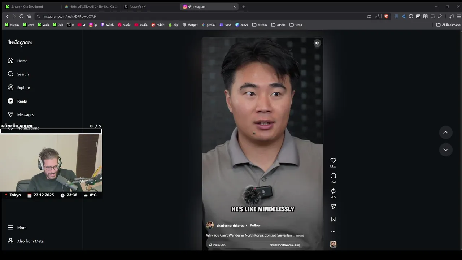Viewport: 462px width, 260px height.
Task: Open the chatgpt bookmark
Action: click(190, 25)
